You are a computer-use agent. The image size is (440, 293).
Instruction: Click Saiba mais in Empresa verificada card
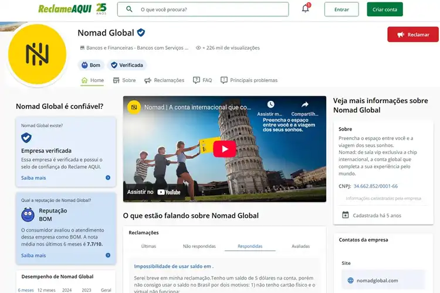(33, 178)
